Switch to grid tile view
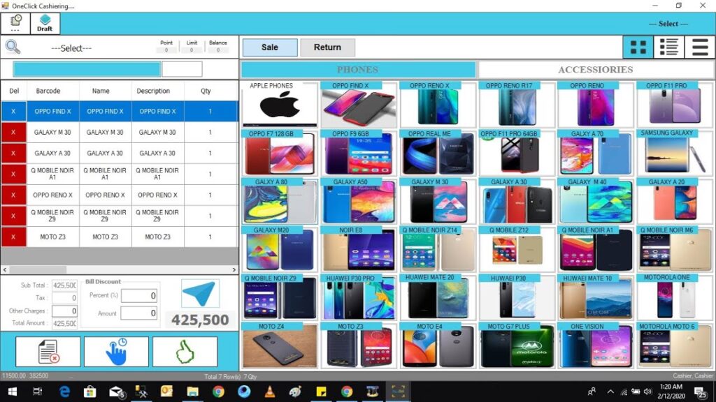This screenshot has height=402, width=716. pyautogui.click(x=638, y=47)
